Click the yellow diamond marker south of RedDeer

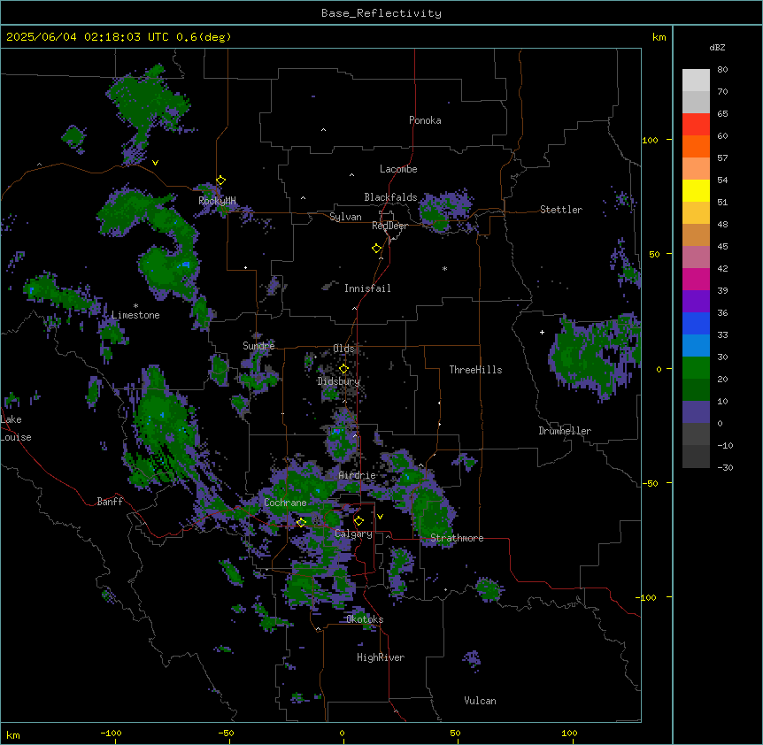pos(377,249)
